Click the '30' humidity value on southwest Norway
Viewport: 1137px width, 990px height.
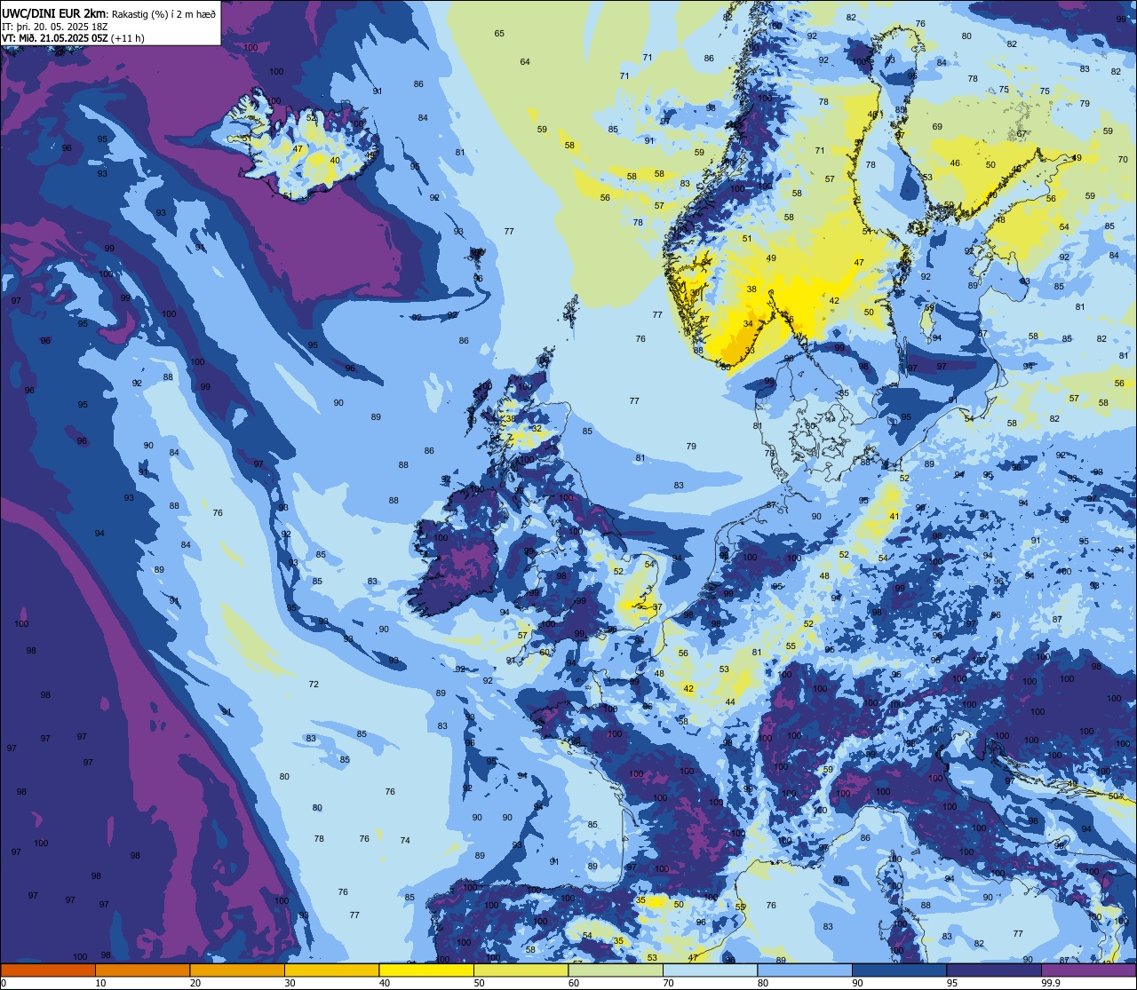point(695,293)
